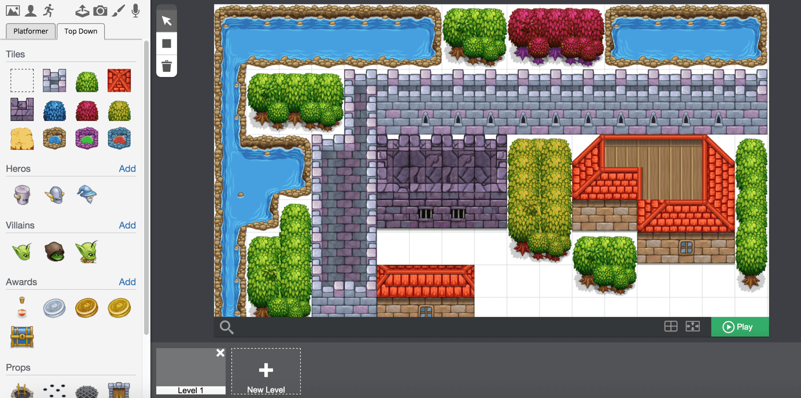The height and width of the screenshot is (398, 801).
Task: Delete Level 1 with the X button
Action: (220, 353)
